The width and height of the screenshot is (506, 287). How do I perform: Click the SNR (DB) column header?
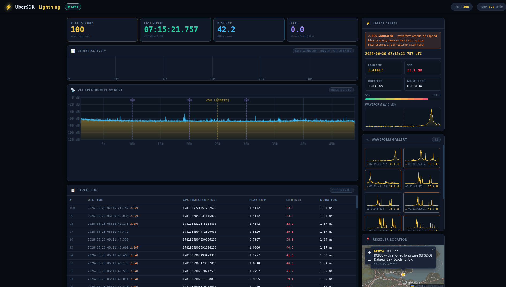point(293,200)
